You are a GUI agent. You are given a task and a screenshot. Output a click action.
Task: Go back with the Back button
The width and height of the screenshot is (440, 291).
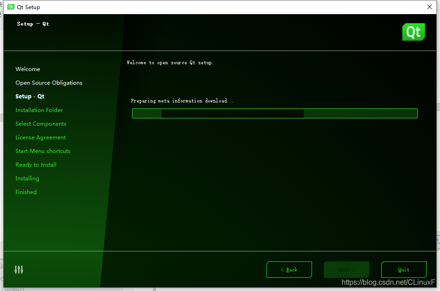[289, 270]
